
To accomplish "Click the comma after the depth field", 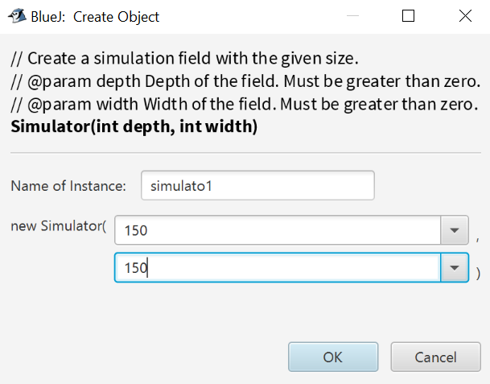I will pyautogui.click(x=478, y=238).
